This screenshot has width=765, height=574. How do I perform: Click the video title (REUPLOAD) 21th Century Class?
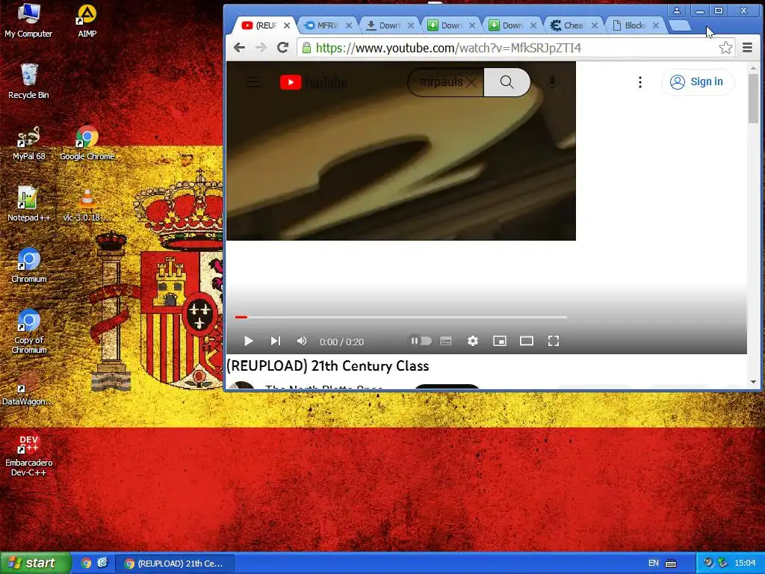pyautogui.click(x=327, y=366)
